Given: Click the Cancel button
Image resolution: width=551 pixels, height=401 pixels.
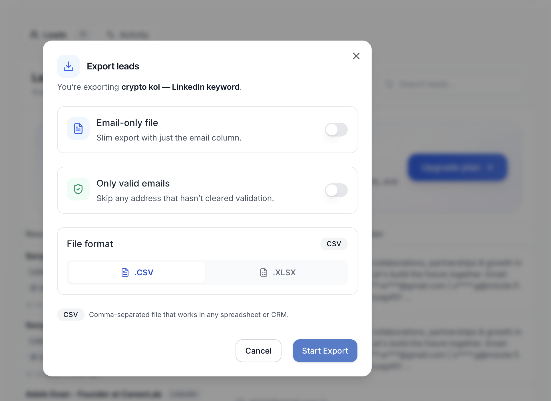Looking at the screenshot, I should click(258, 351).
